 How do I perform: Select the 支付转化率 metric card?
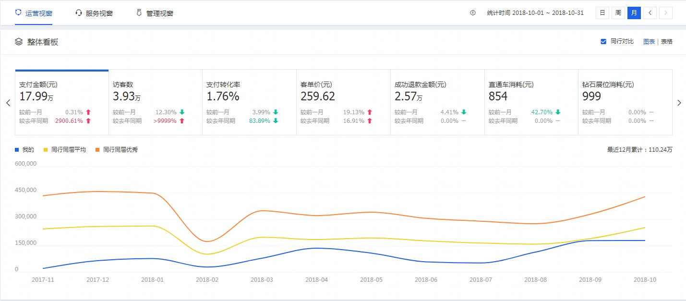click(249, 102)
